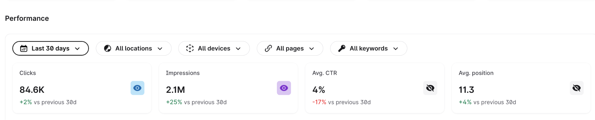
Task: Click the calendar icon in date filter
Action: tap(24, 48)
